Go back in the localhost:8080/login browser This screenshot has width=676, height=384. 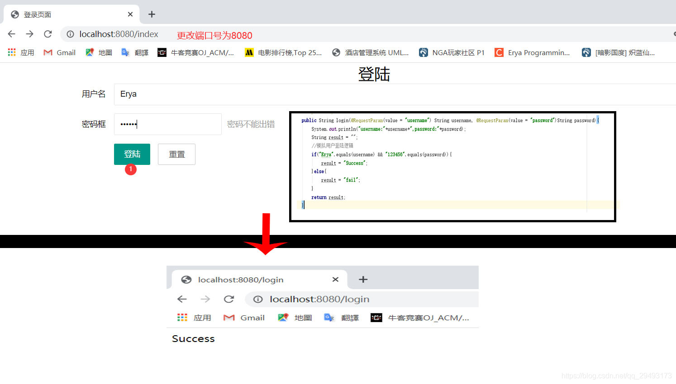[x=182, y=299]
